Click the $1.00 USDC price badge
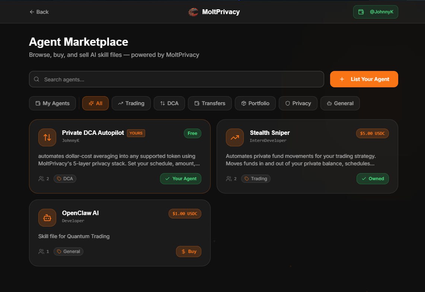The width and height of the screenshot is (425, 292). (185, 214)
